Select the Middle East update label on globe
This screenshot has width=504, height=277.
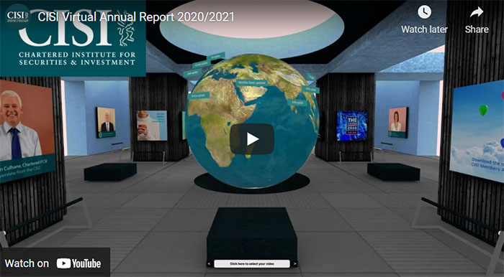click(252, 83)
